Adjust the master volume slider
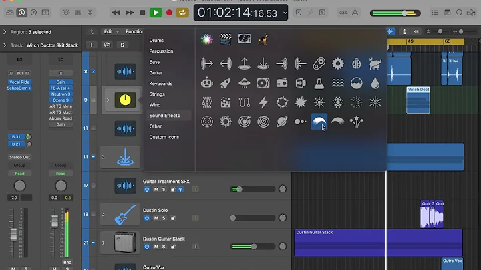This screenshot has height=270, width=481. pos(395,13)
